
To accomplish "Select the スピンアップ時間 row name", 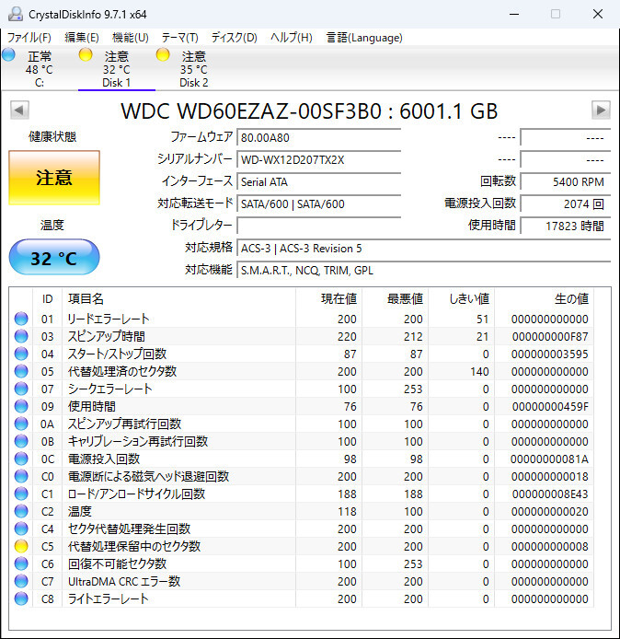I will (107, 336).
